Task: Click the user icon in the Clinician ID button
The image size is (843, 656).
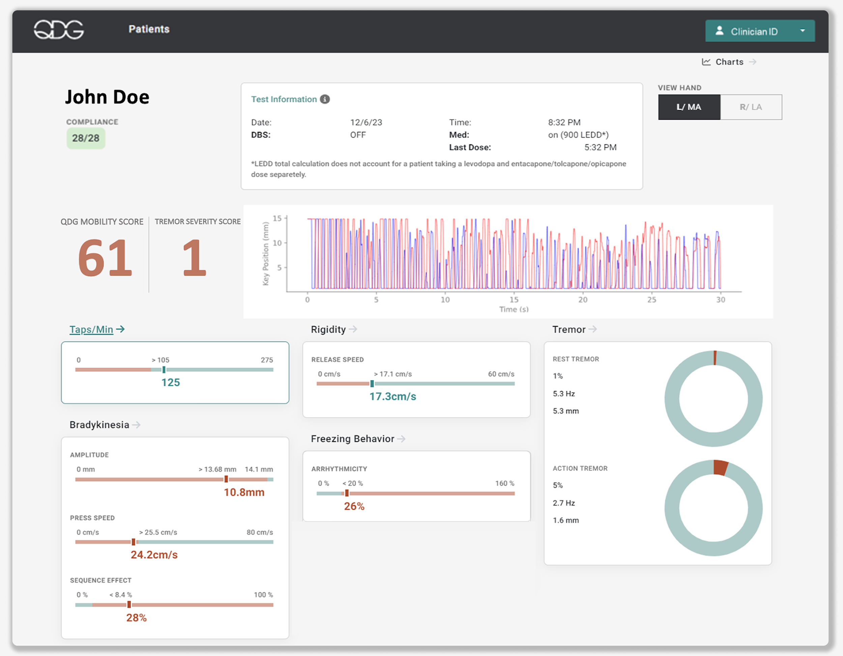Action: (x=719, y=31)
